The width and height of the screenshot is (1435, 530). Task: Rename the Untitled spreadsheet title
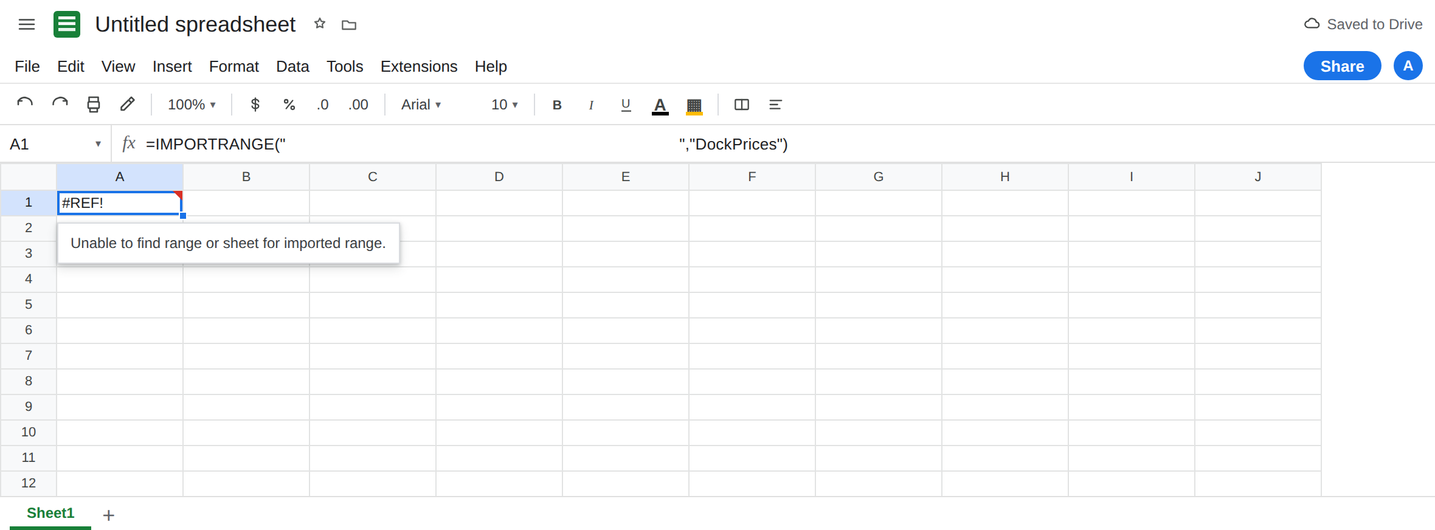tap(195, 24)
